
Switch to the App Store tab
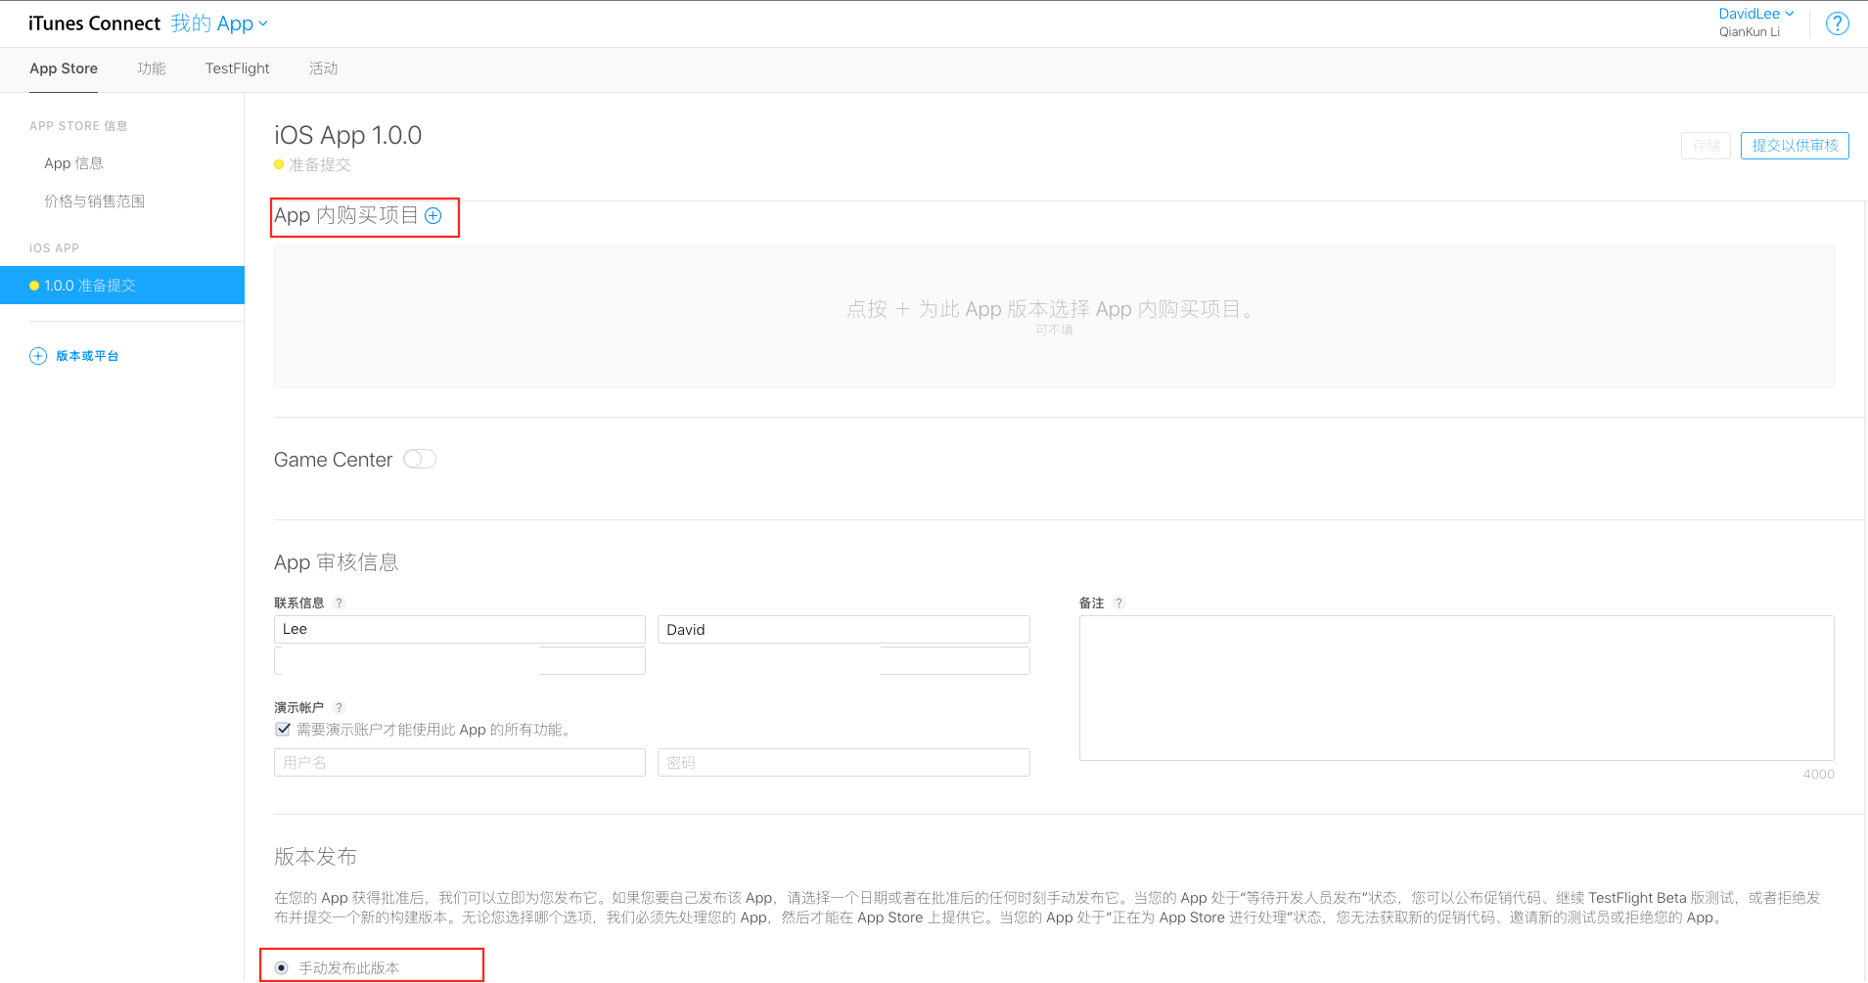tap(64, 68)
